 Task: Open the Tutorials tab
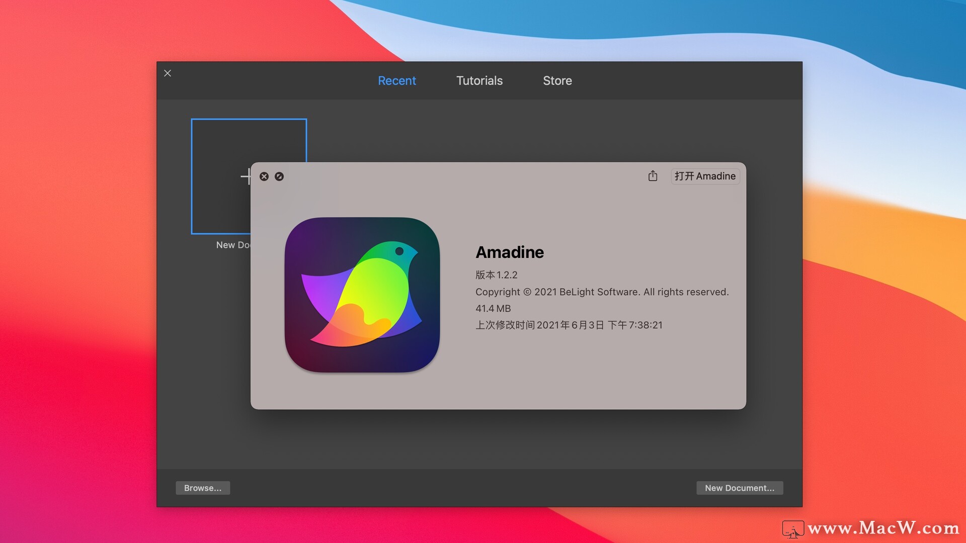pyautogui.click(x=479, y=80)
